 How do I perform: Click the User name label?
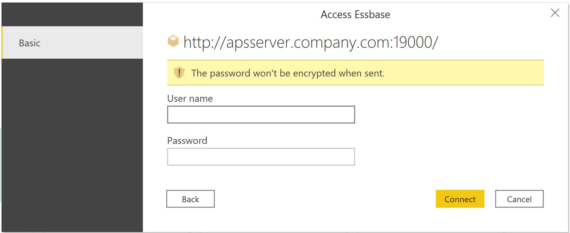(x=190, y=99)
